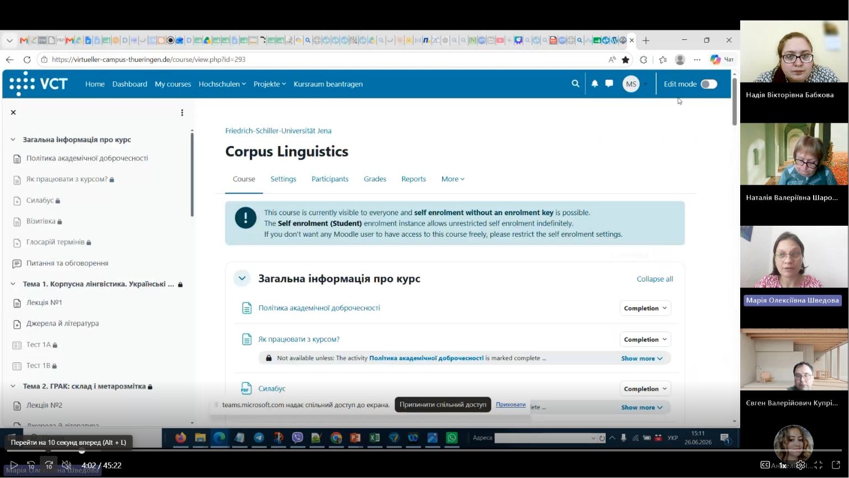Open video settings gear
The width and height of the screenshot is (849, 478).
pos(800,465)
